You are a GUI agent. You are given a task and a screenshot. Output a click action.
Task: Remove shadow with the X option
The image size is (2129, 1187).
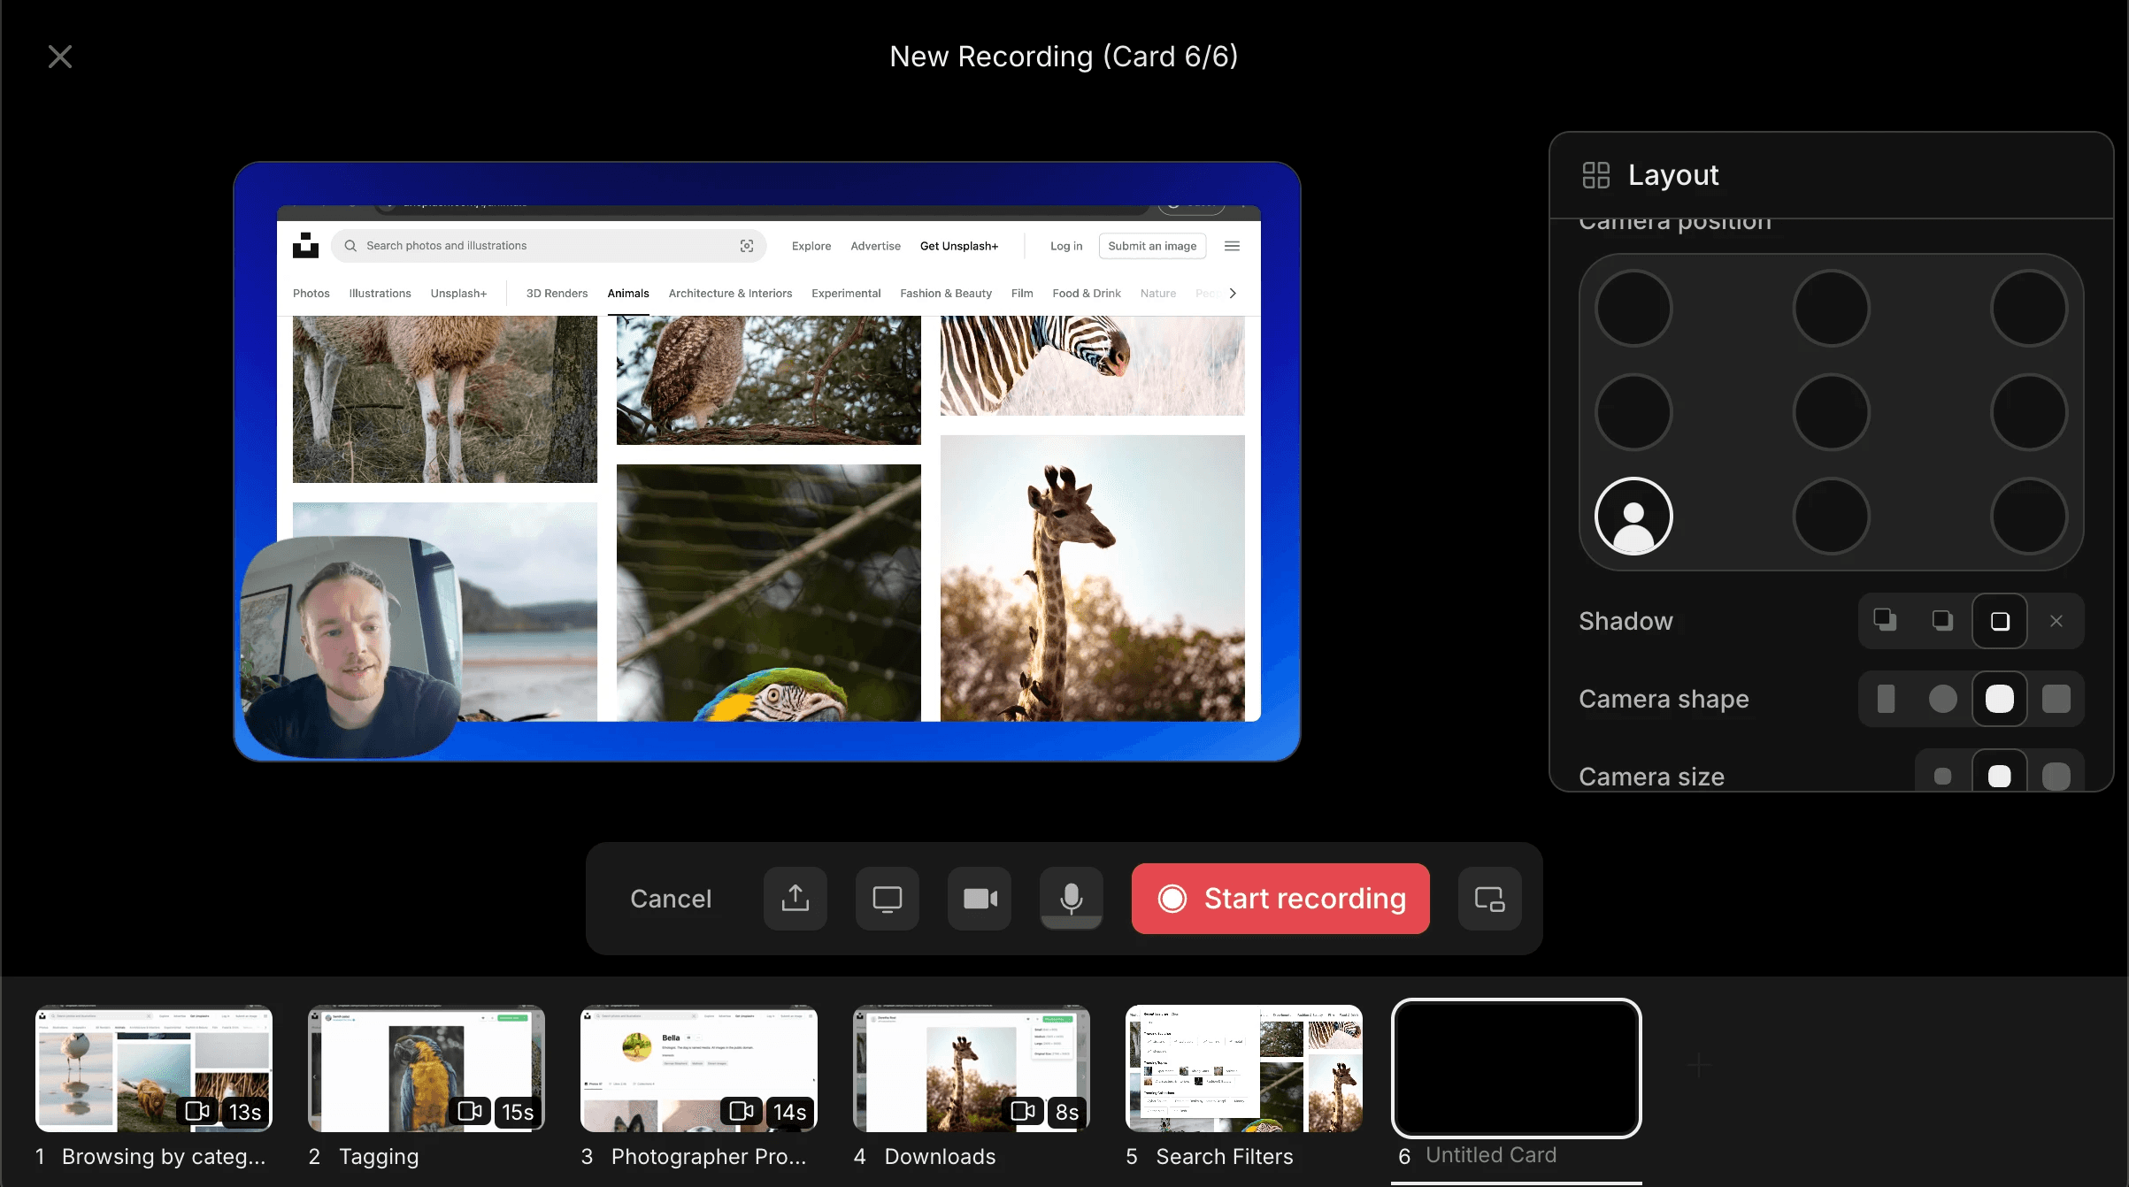click(x=2056, y=621)
